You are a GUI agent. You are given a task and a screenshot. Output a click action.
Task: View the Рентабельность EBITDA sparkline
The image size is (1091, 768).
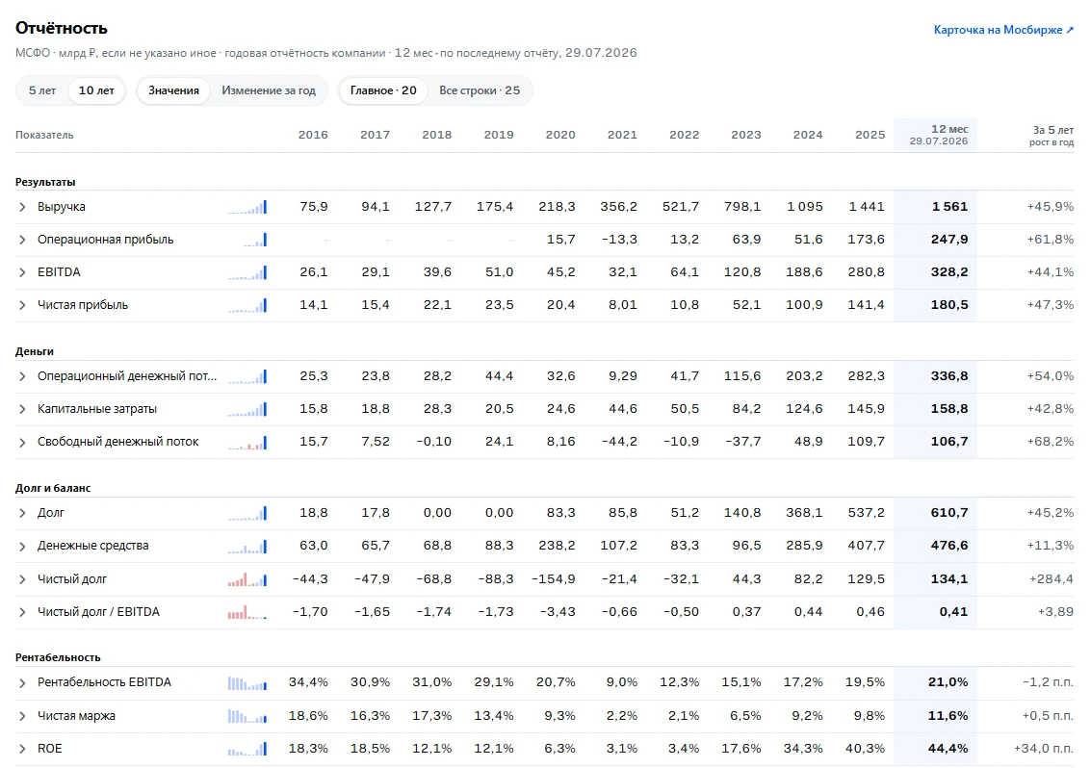(x=247, y=683)
